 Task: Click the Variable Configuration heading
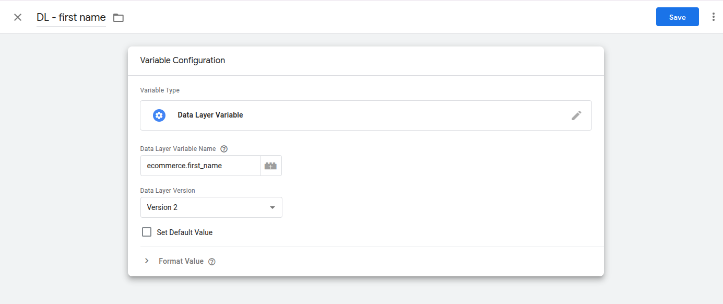182,60
